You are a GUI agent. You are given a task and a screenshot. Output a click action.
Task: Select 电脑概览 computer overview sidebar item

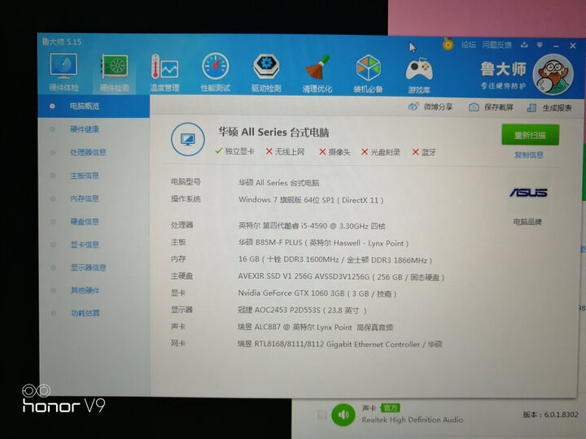coord(94,106)
